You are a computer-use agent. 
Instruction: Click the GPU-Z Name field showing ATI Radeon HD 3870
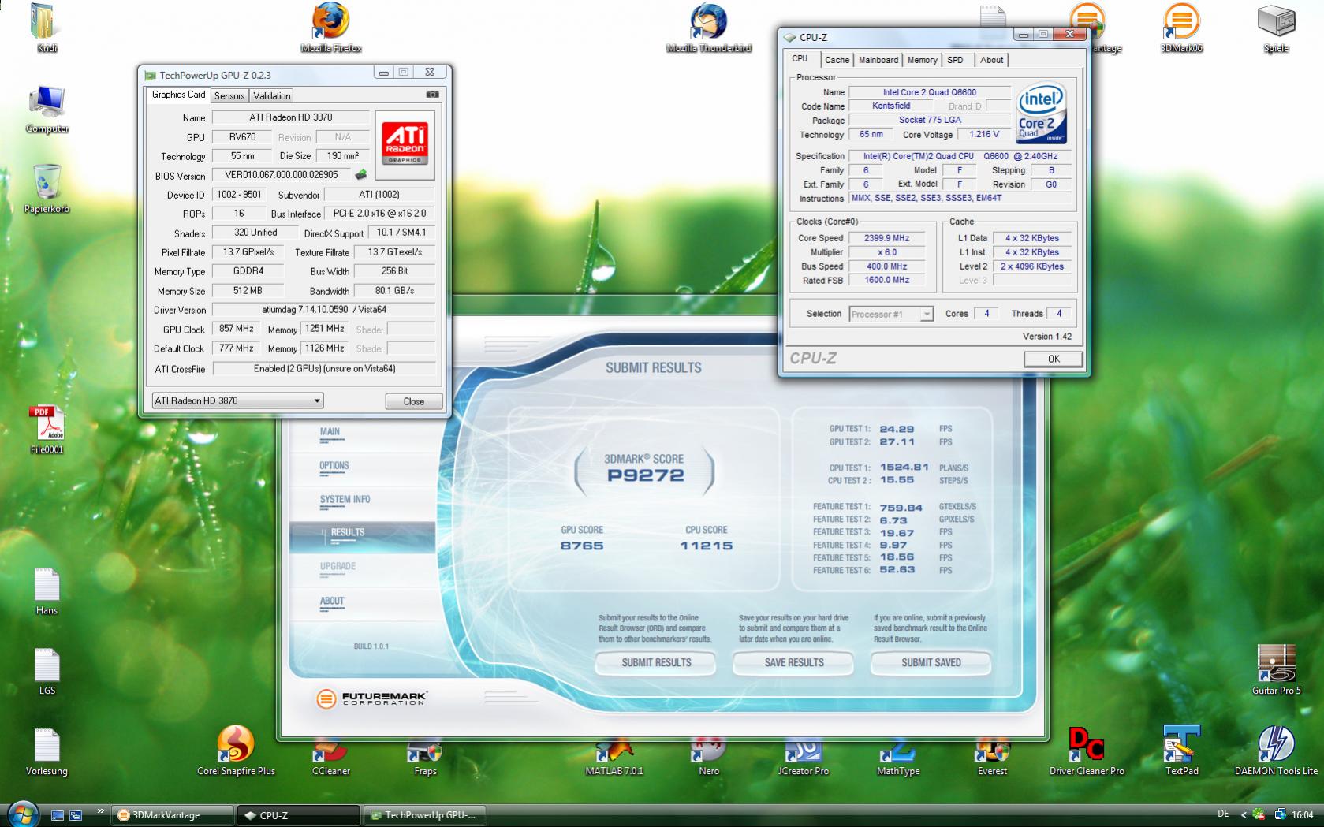[291, 117]
